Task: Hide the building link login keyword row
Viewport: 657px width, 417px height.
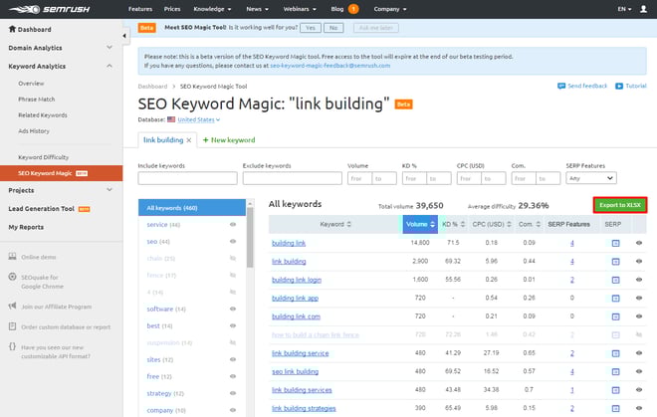Action: tap(639, 280)
